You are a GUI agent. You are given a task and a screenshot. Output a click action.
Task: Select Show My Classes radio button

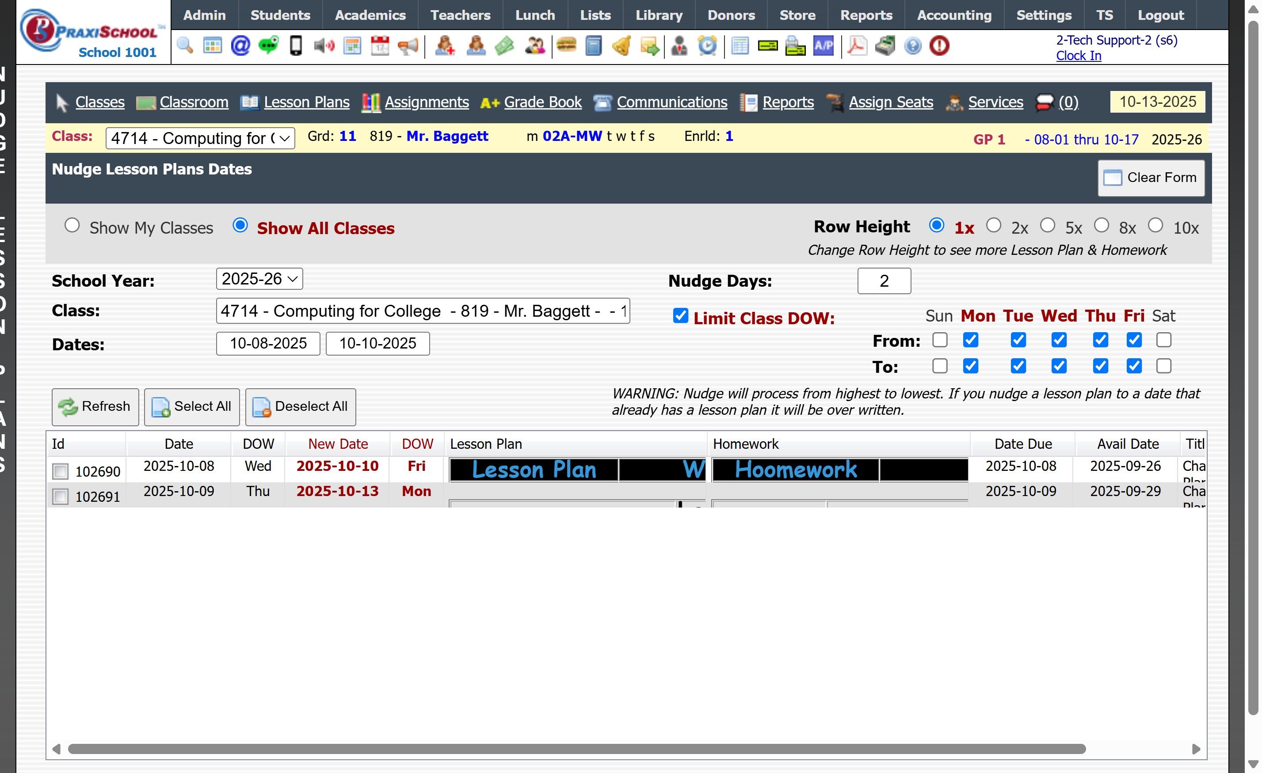tap(72, 226)
